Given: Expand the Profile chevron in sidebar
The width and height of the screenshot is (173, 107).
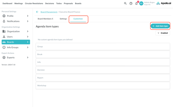Looking at the screenshot, I should tap(28, 16).
